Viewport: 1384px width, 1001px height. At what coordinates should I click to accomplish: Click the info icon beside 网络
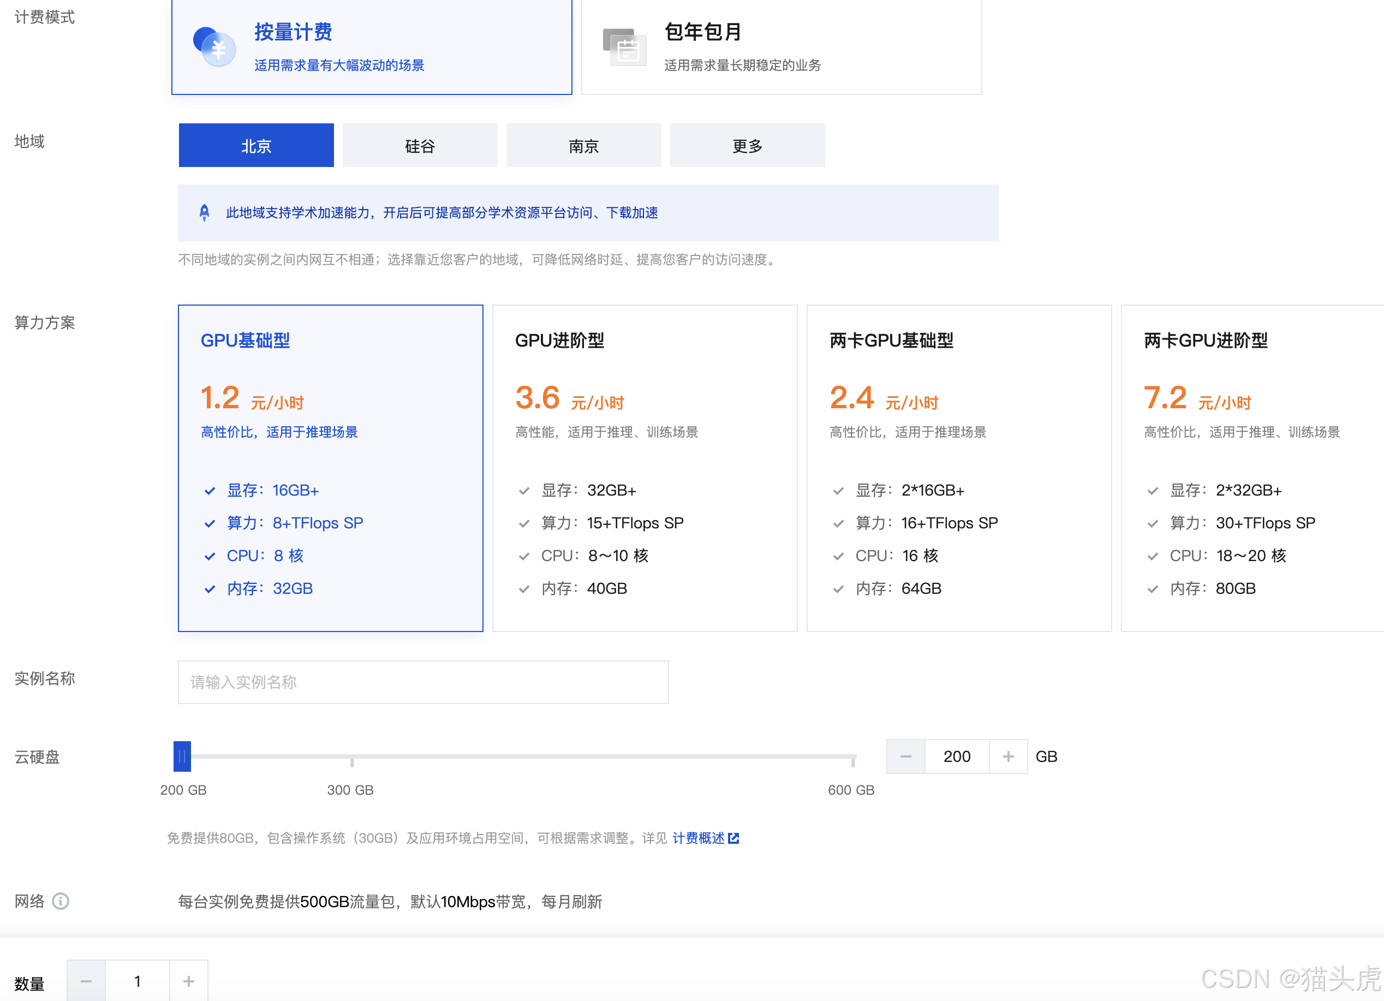[61, 901]
